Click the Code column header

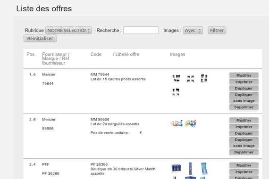(x=96, y=54)
